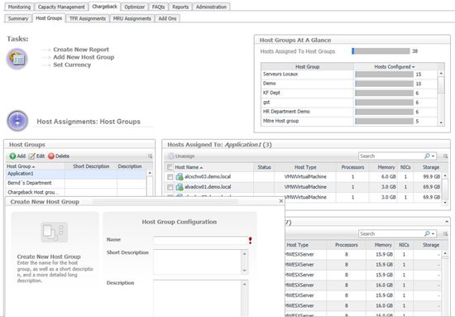This screenshot has height=317, width=455.
Task: Click the Delete button in Host Groups
Action: point(59,156)
